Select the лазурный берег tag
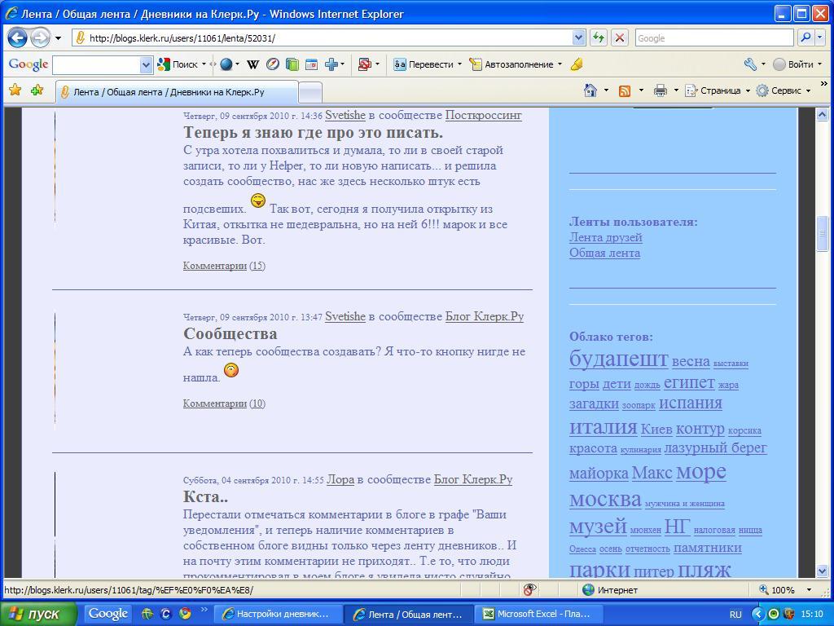 715,447
